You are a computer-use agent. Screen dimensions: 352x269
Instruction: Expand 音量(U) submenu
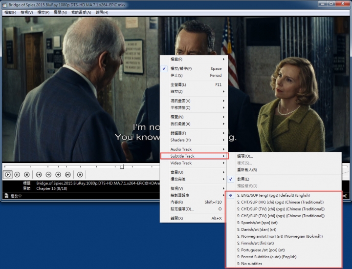tap(194, 172)
